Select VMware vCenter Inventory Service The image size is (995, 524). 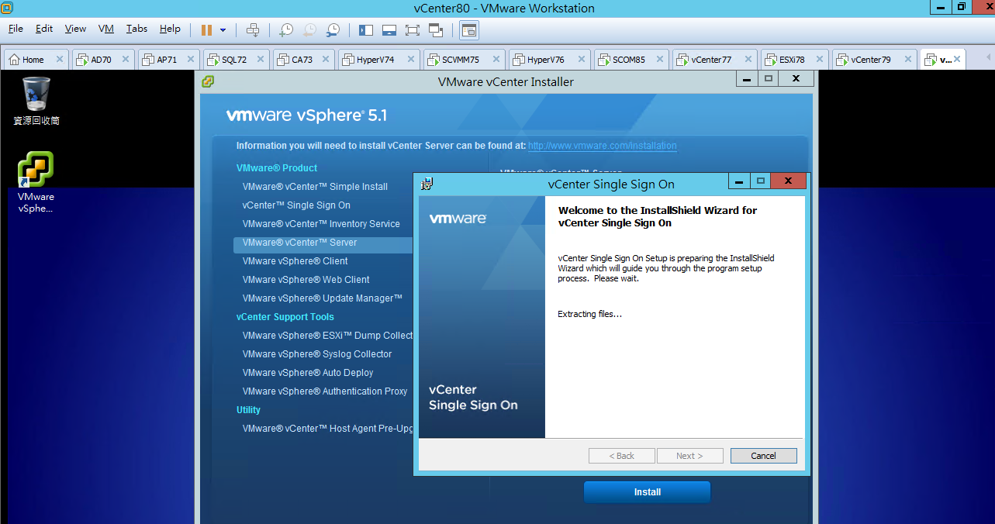321,224
